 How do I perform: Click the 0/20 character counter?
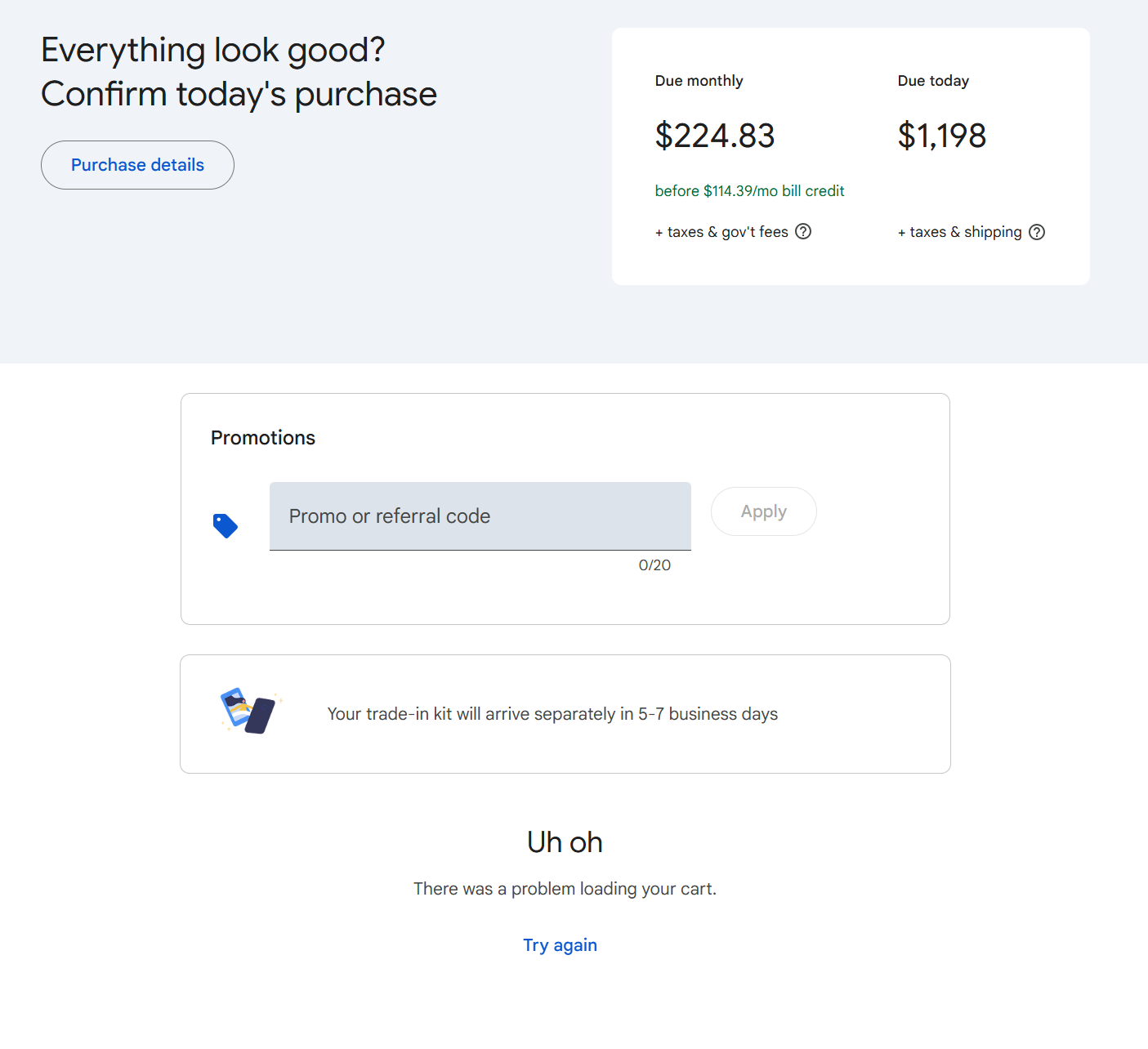[x=654, y=565]
